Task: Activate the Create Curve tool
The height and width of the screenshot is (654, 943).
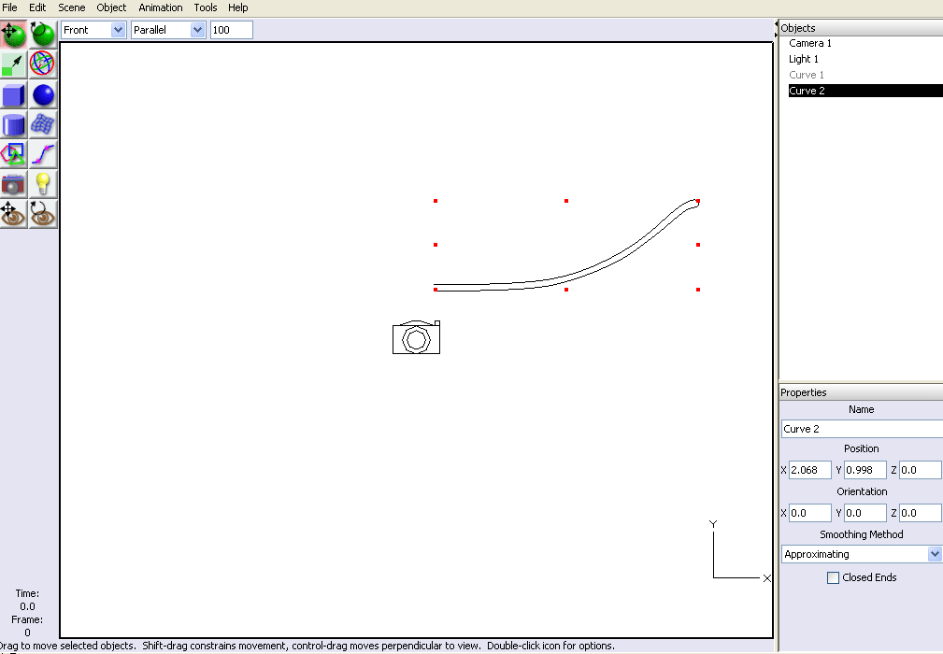Action: pyautogui.click(x=43, y=154)
